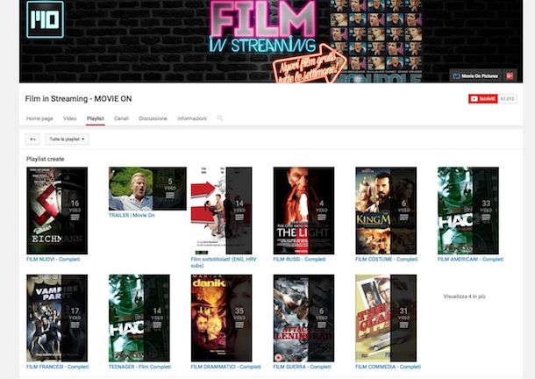Open the Informazioni tab
Viewport: 535px width, 379px height.
click(192, 118)
